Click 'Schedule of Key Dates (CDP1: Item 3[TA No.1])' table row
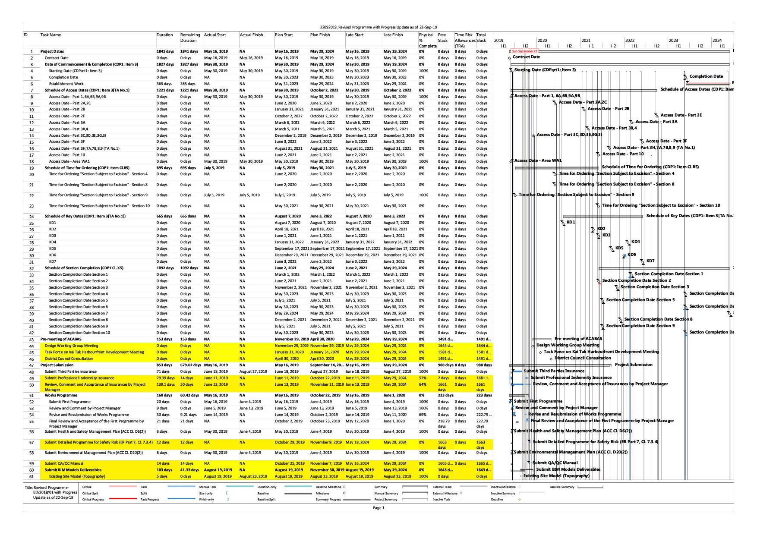This screenshot has width=757, height=535. (85, 216)
